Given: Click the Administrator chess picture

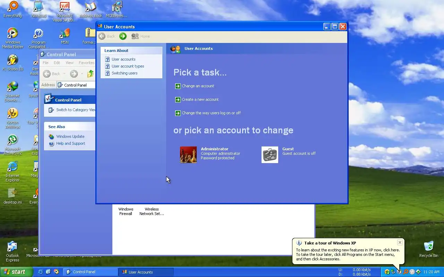Looking at the screenshot, I should (188, 155).
